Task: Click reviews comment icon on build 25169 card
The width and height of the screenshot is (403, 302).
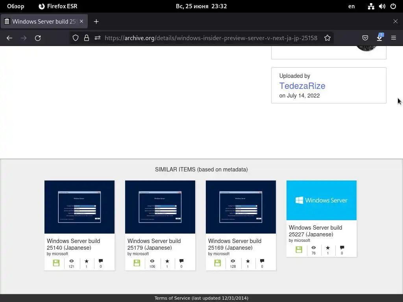Action: point(262,261)
